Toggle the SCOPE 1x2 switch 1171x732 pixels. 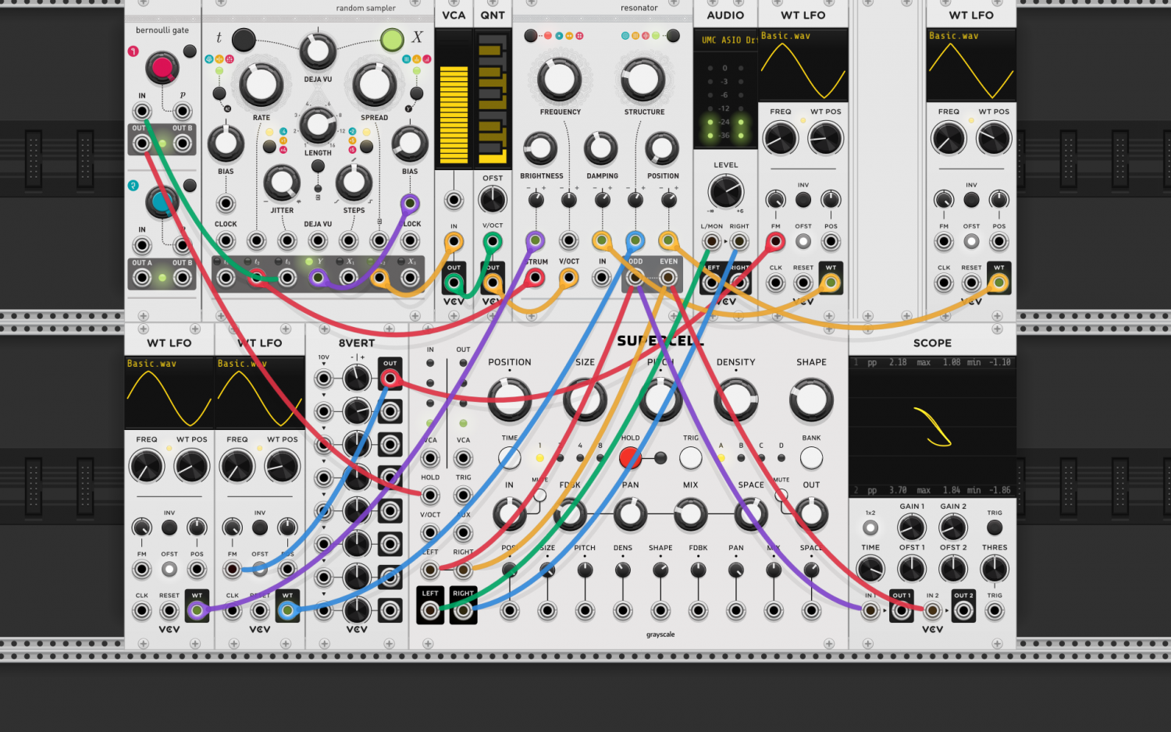pos(870,528)
